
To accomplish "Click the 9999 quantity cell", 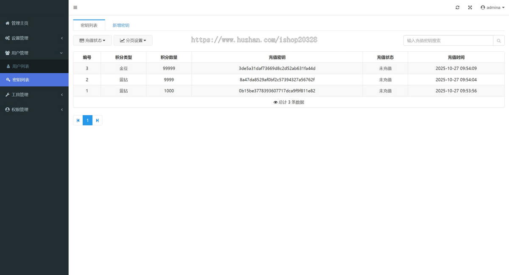I will pos(169,80).
